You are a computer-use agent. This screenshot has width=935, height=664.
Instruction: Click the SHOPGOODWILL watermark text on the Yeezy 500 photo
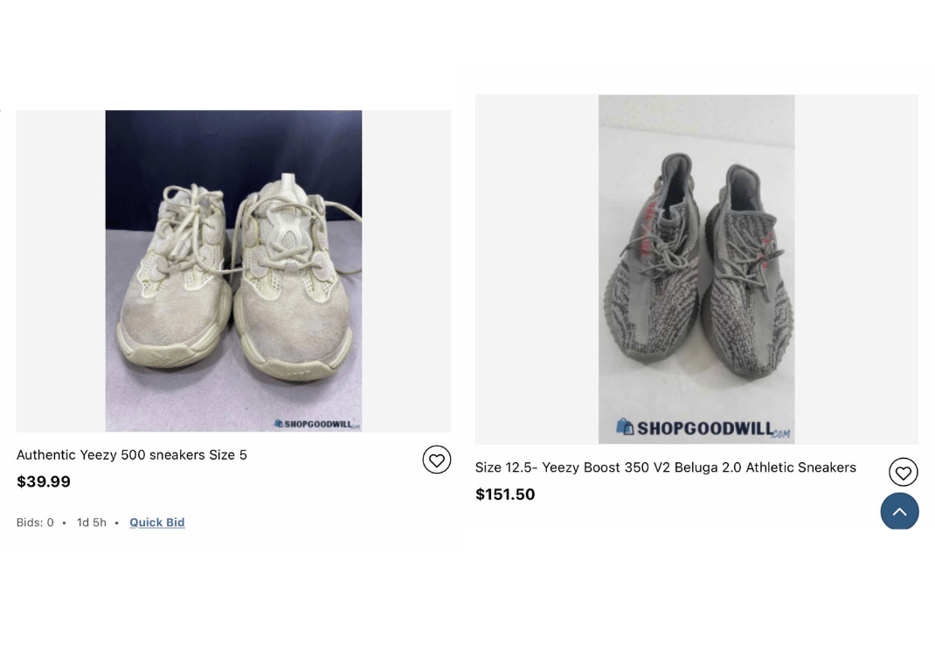click(318, 425)
